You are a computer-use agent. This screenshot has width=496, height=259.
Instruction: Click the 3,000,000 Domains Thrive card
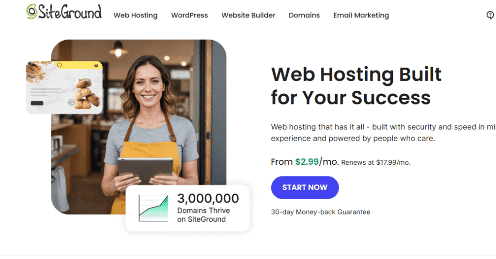(187, 208)
